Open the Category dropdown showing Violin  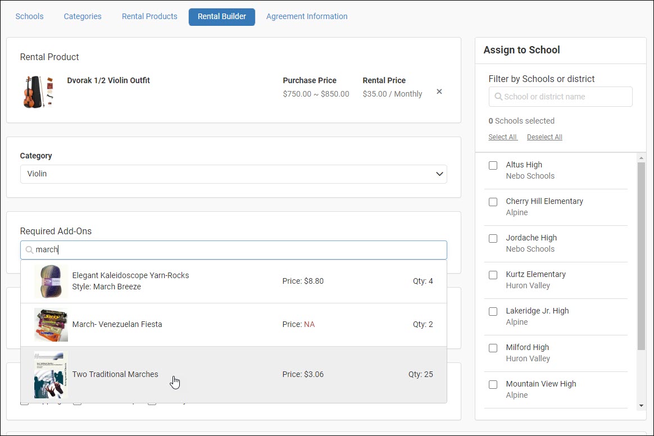[x=234, y=174]
